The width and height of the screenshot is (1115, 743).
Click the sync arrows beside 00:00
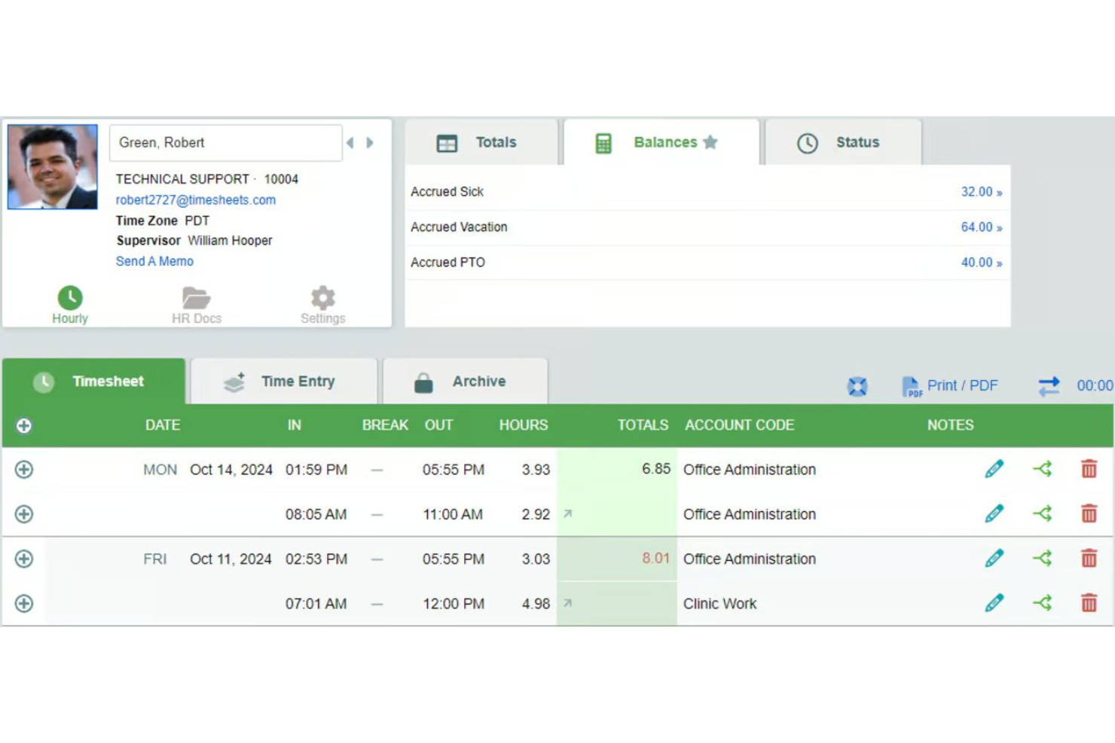point(1049,385)
